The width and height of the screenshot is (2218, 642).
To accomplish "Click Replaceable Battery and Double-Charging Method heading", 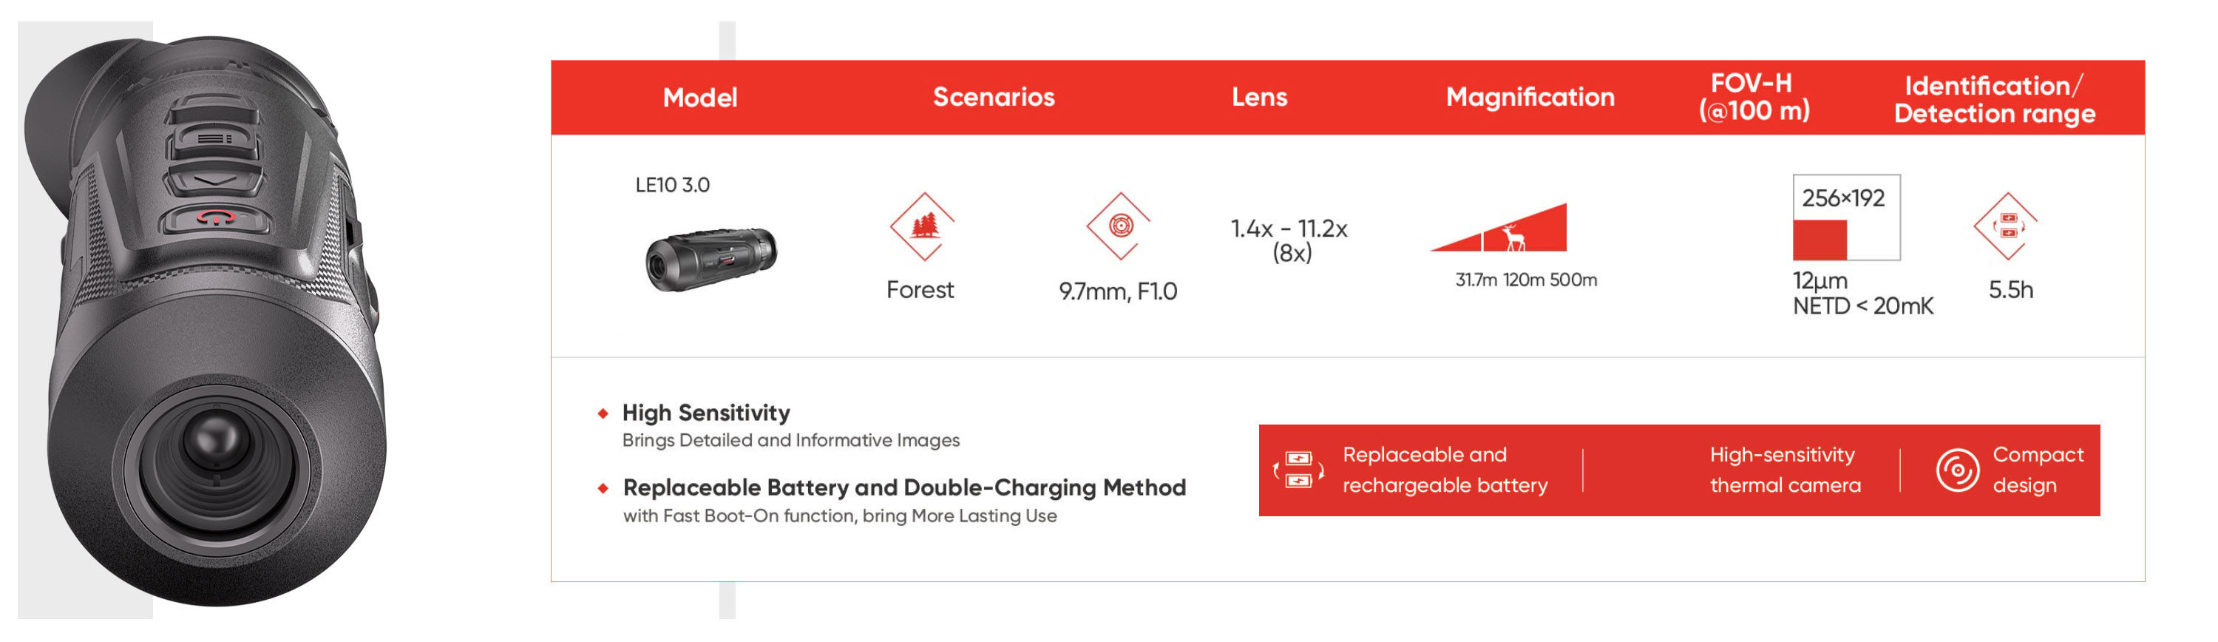I will 904,487.
